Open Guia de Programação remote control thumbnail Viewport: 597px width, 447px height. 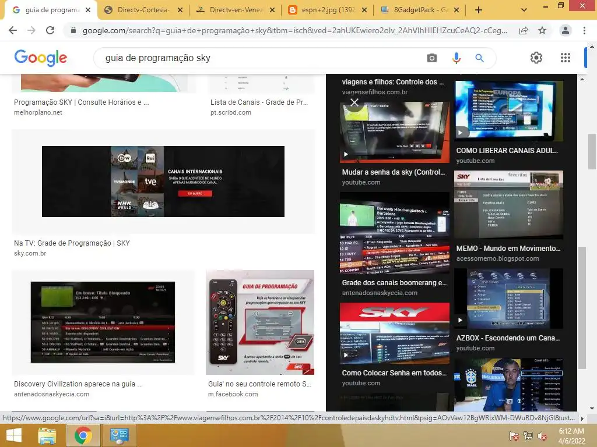point(260,322)
